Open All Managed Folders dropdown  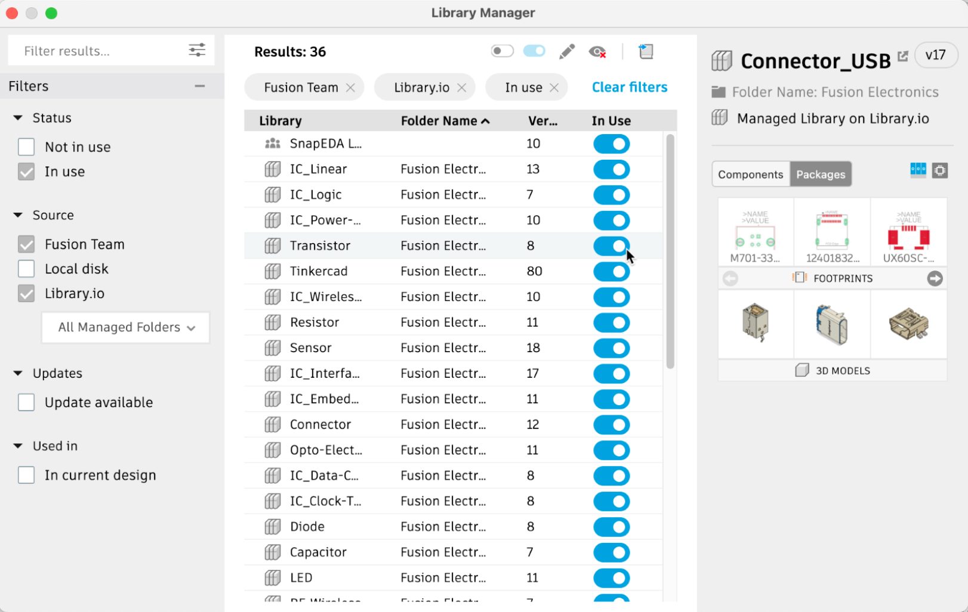point(126,328)
